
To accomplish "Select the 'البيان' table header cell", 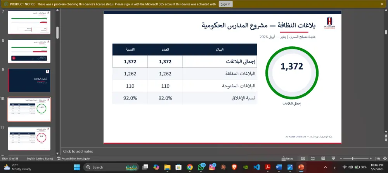I will pyautogui.click(x=220, y=49).
